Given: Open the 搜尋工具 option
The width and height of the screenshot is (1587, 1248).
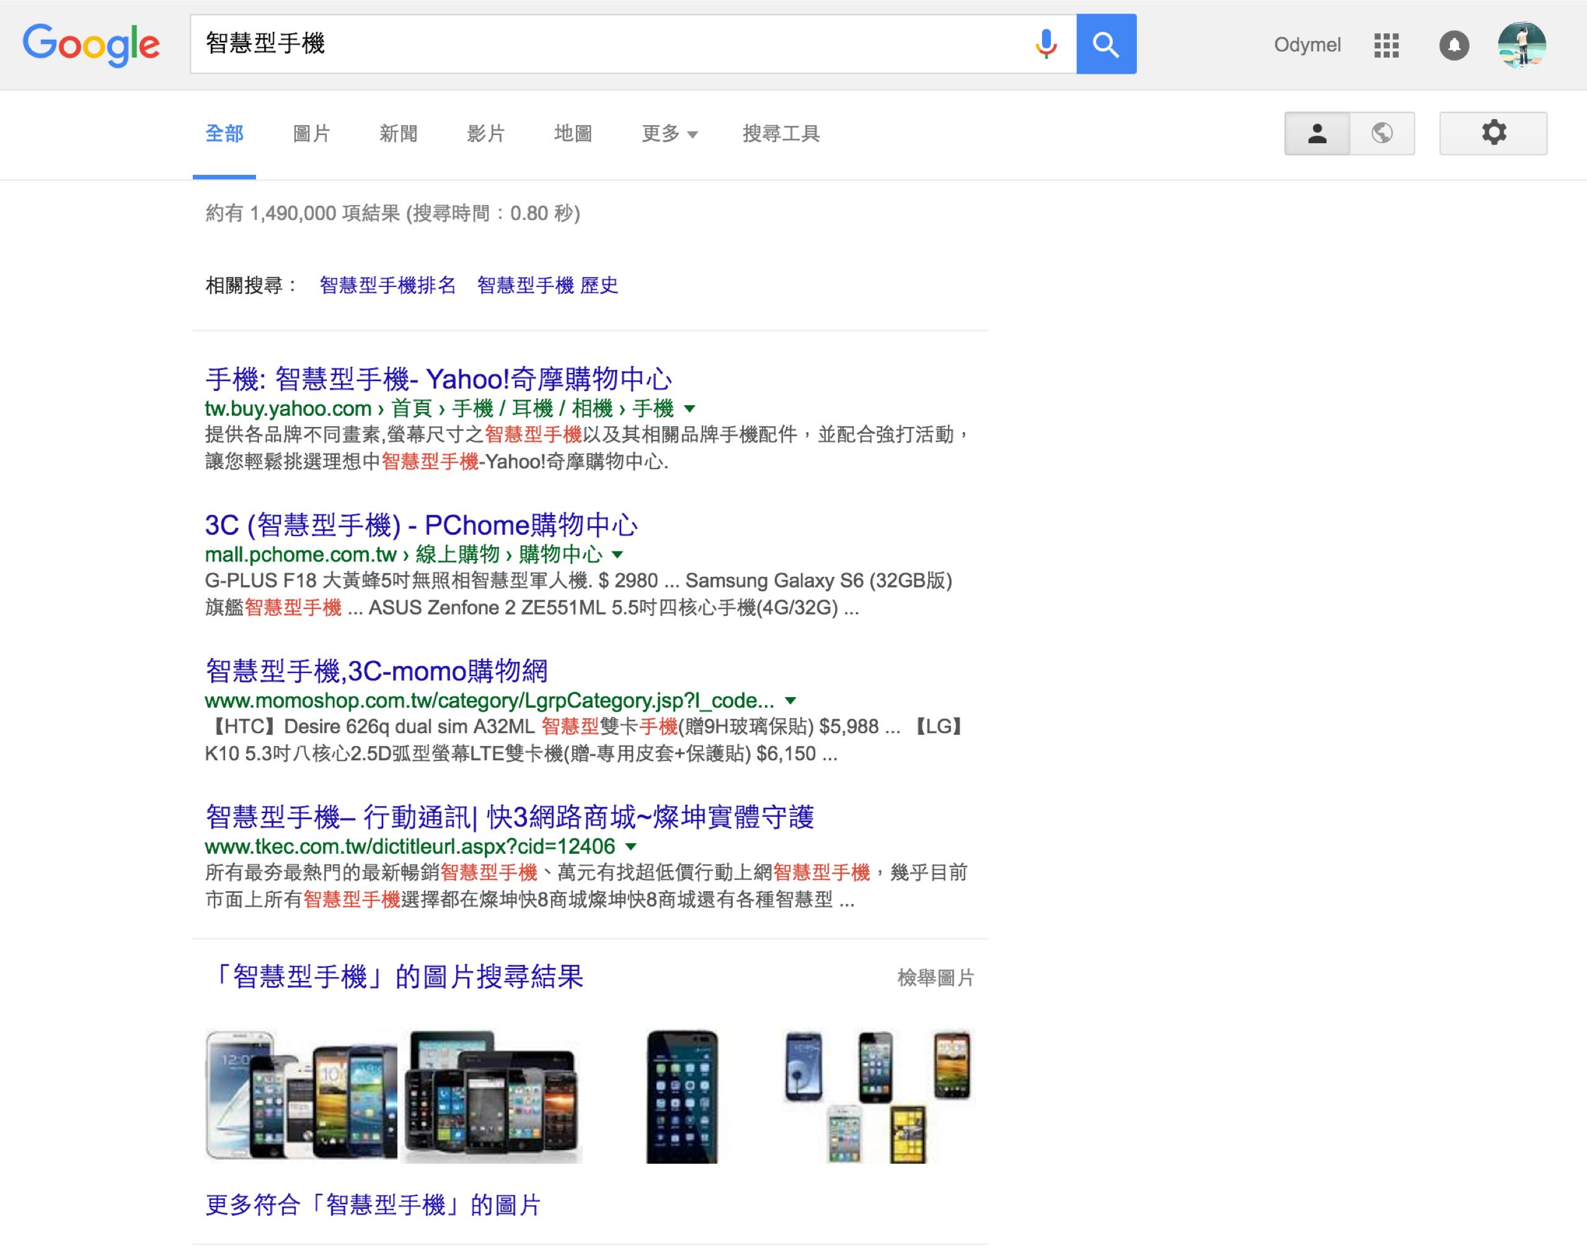Looking at the screenshot, I should click(782, 134).
